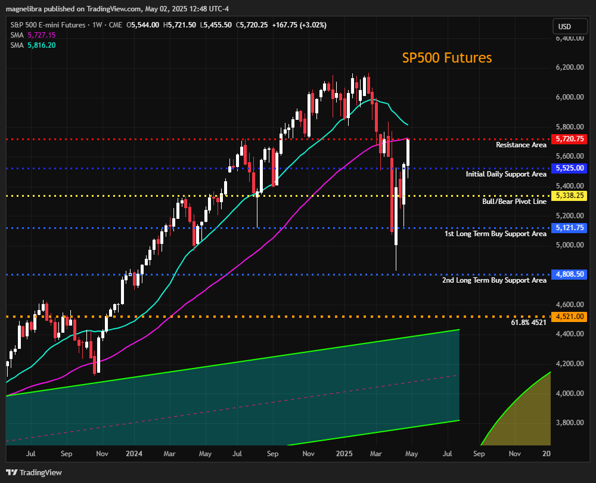
Task: Click the 4,400.00 price axis label
Action: point(570,334)
